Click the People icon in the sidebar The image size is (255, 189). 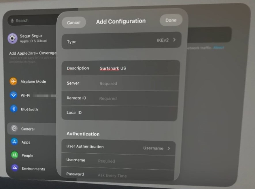[x=14, y=155]
